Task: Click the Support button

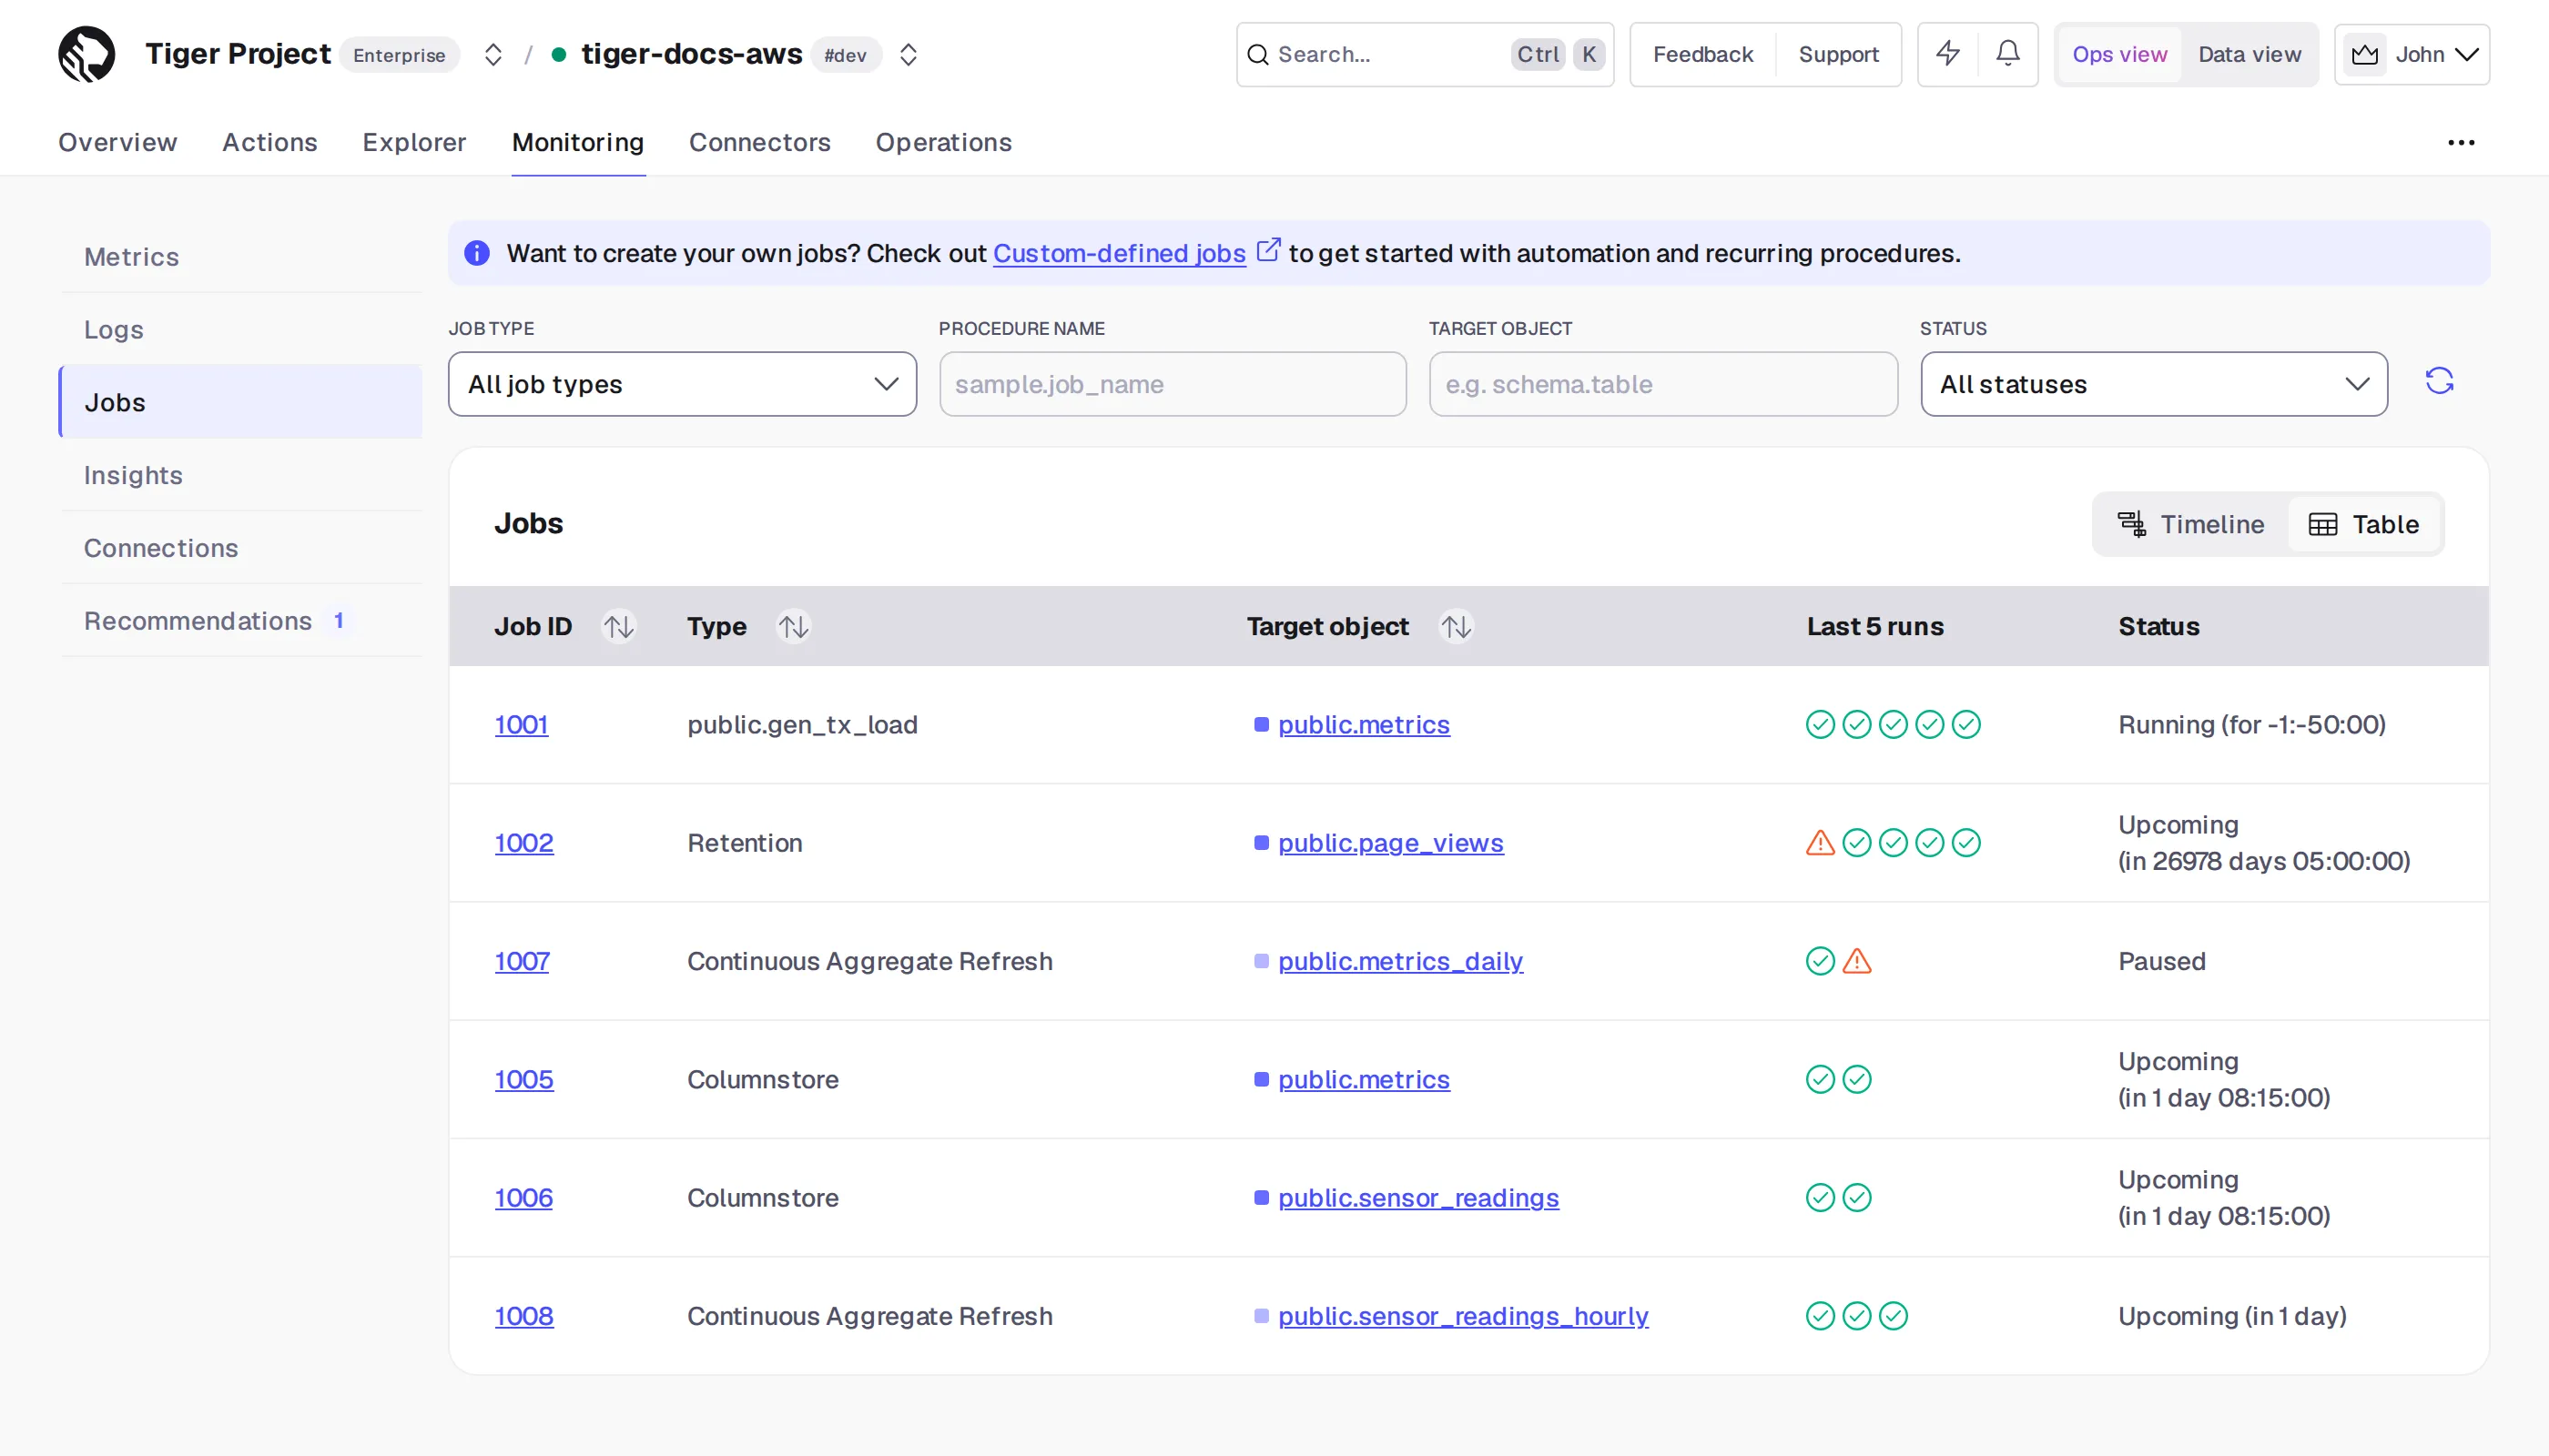Action: coord(1839,55)
